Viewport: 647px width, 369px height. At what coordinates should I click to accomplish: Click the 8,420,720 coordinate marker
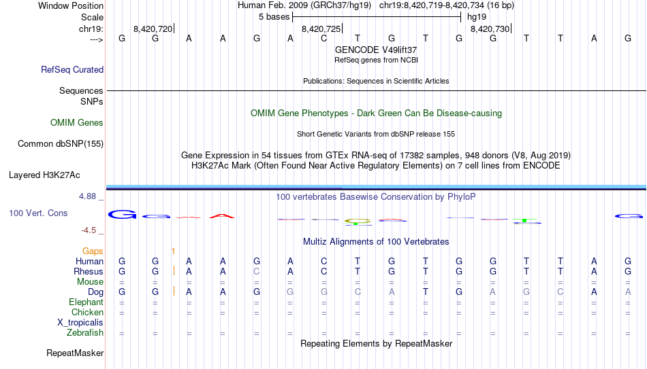tap(153, 29)
